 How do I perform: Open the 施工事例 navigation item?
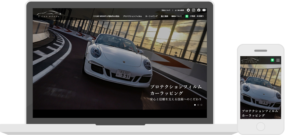pos(164,16)
